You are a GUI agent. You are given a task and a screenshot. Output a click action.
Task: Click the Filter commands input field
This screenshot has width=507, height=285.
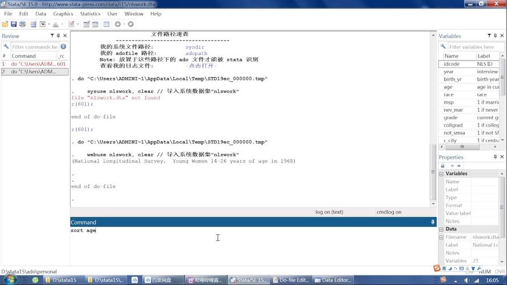pos(35,47)
